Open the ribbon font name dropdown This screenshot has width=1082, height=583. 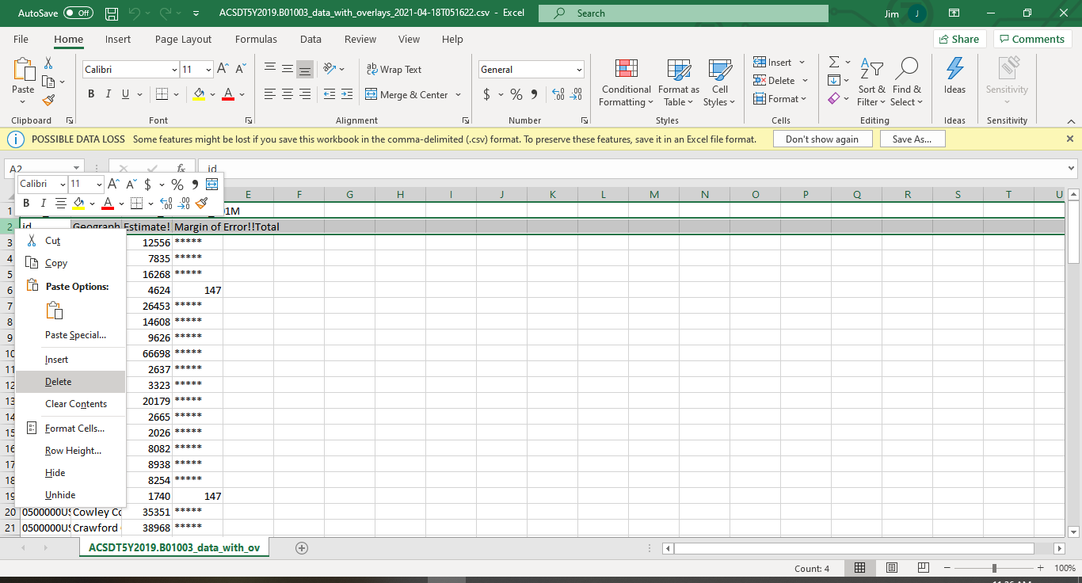174,70
